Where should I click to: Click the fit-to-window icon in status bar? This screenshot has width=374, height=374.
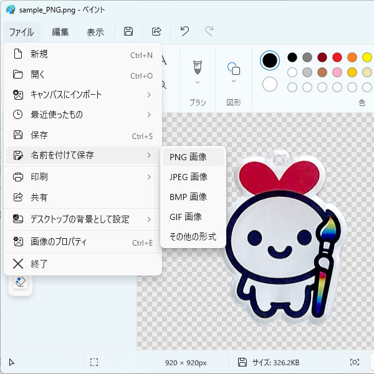355,362
